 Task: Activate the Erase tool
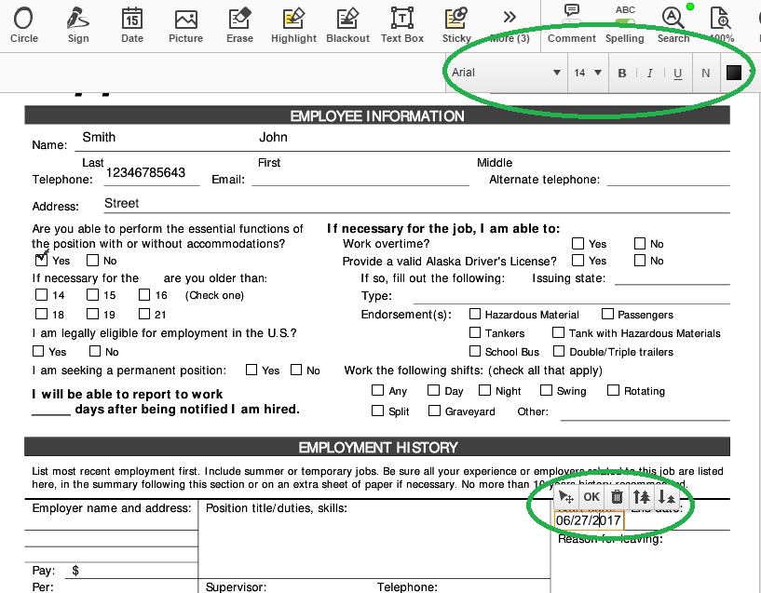239,24
